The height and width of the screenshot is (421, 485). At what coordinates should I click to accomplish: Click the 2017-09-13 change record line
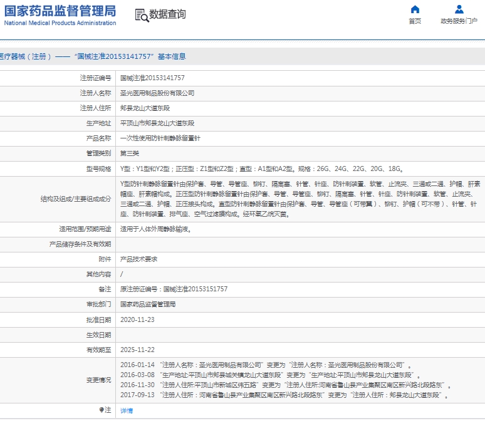pyautogui.click(x=284, y=395)
